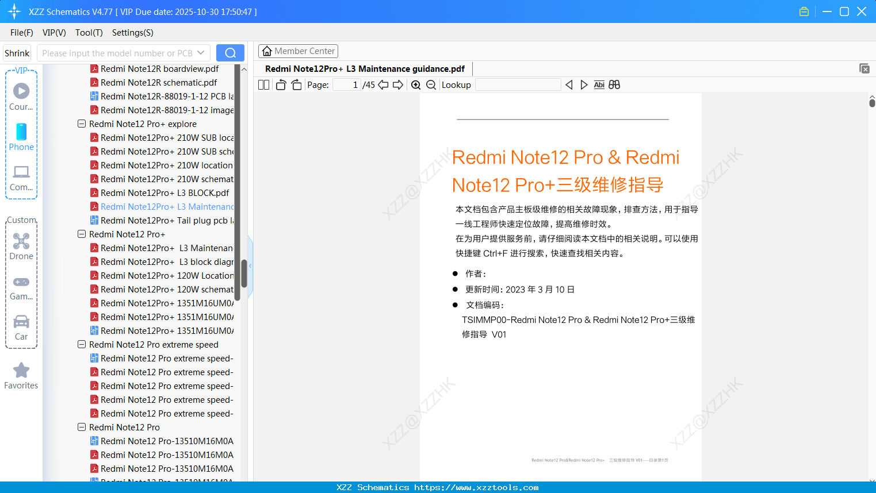Viewport: 876px width, 493px height.
Task: Select the Drone category in Custom sidebar
Action: tap(21, 246)
